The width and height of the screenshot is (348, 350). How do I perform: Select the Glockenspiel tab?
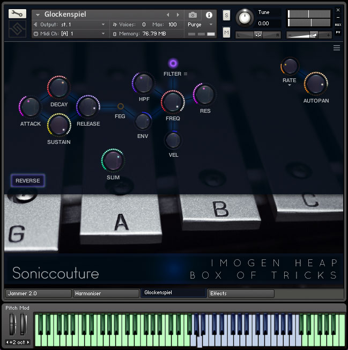tap(173, 293)
